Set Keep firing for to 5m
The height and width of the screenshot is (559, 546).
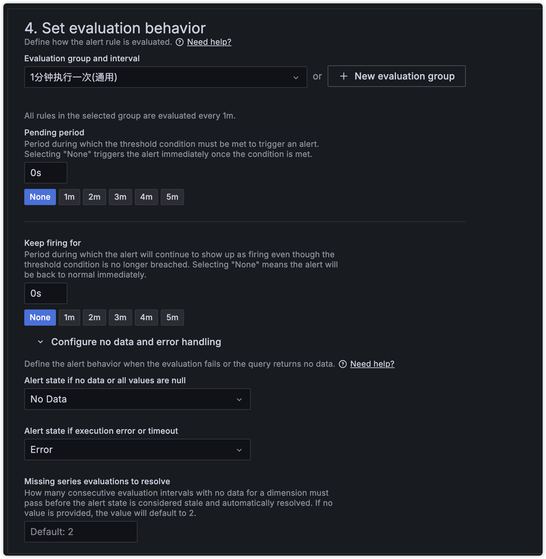coord(172,318)
